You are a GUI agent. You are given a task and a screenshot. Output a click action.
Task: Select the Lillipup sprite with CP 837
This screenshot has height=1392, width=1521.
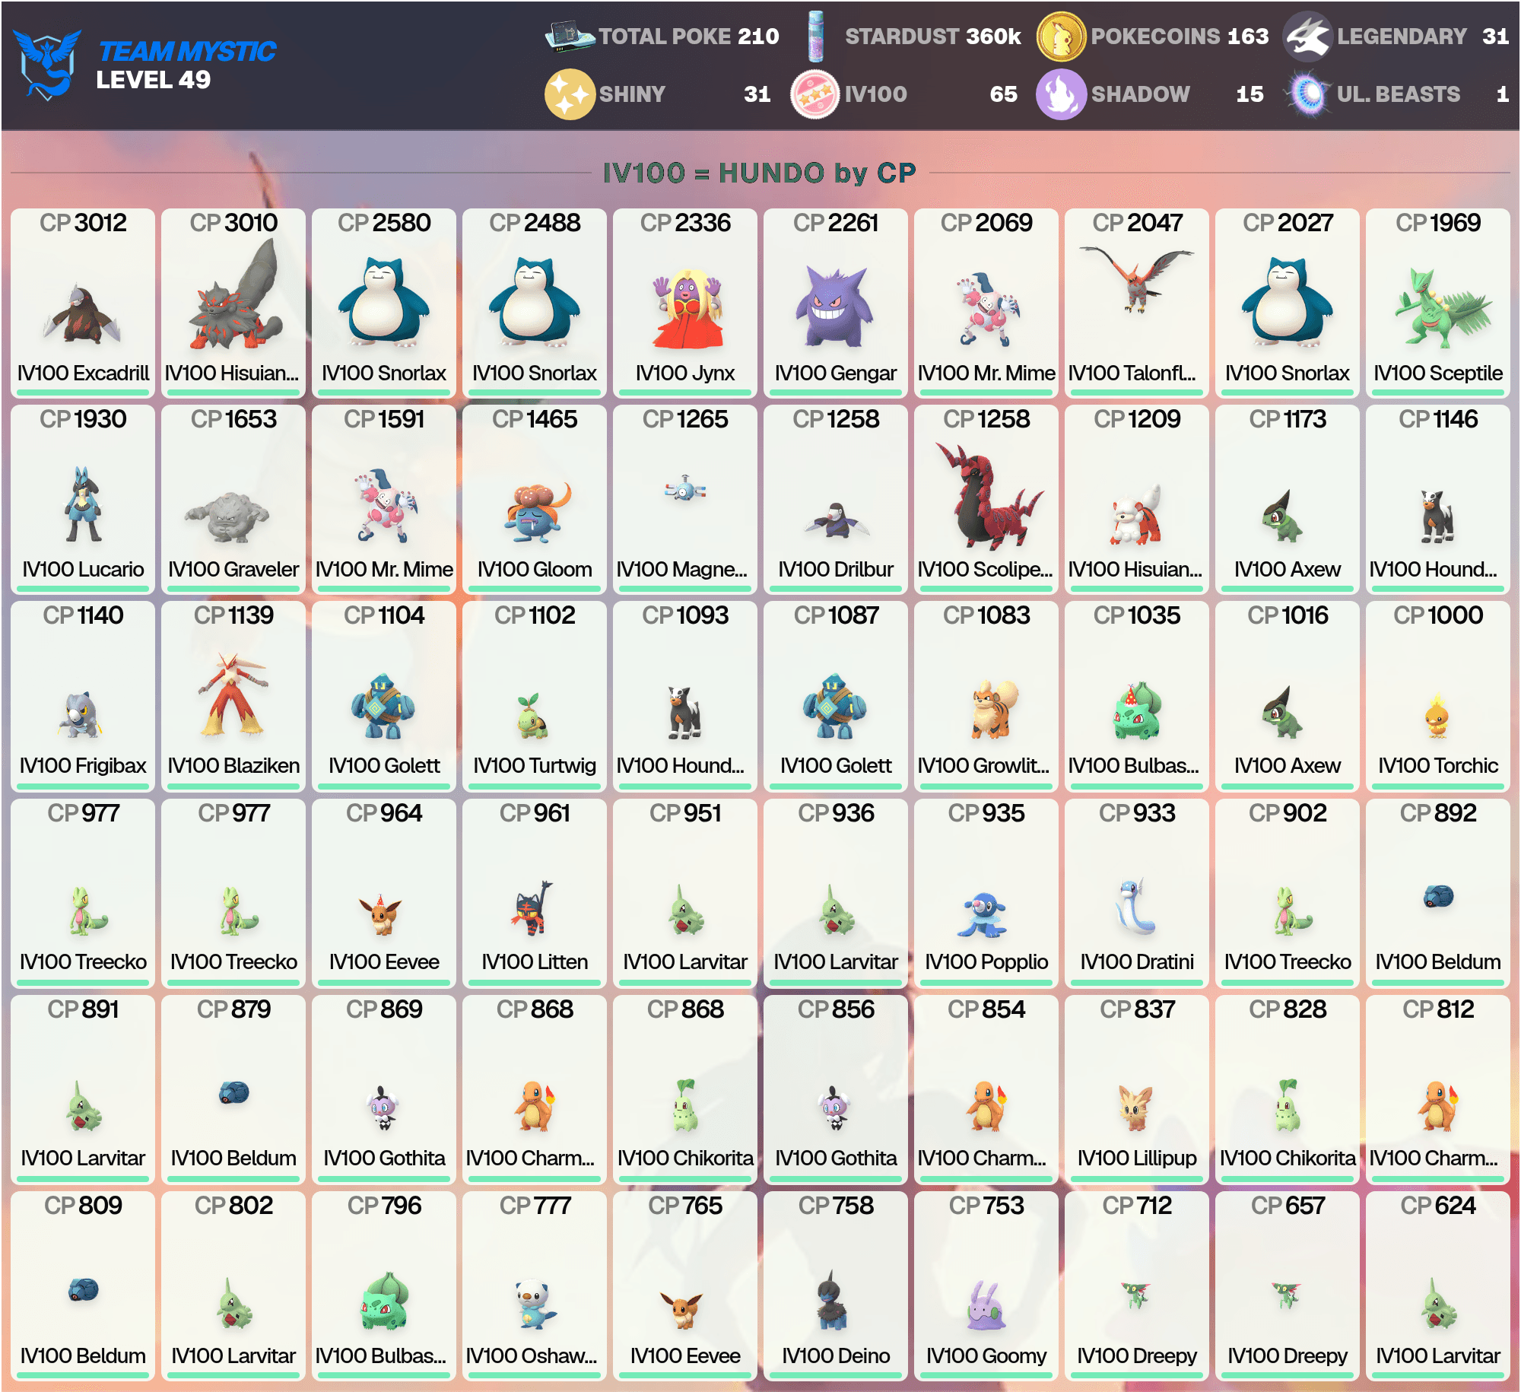coord(1135,1108)
